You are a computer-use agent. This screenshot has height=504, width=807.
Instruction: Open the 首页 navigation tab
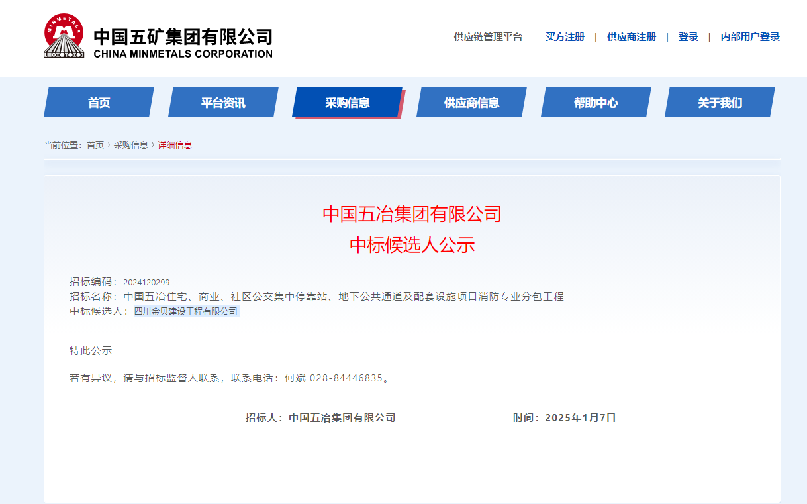coord(99,102)
